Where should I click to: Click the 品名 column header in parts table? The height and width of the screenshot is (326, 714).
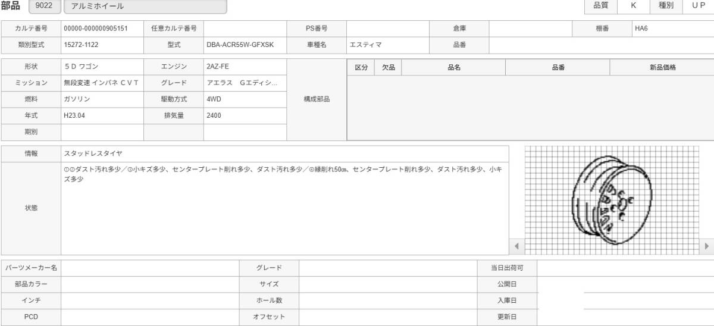point(454,67)
